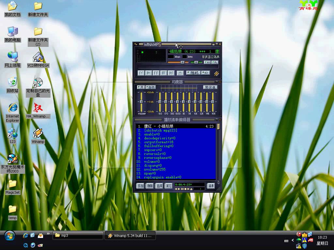
Task: Click the mini pause button in playlist editor
Action: 182,189
